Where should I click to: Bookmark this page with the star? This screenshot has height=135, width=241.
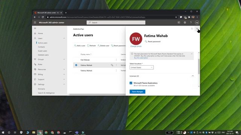pyautogui.click(x=176, y=17)
